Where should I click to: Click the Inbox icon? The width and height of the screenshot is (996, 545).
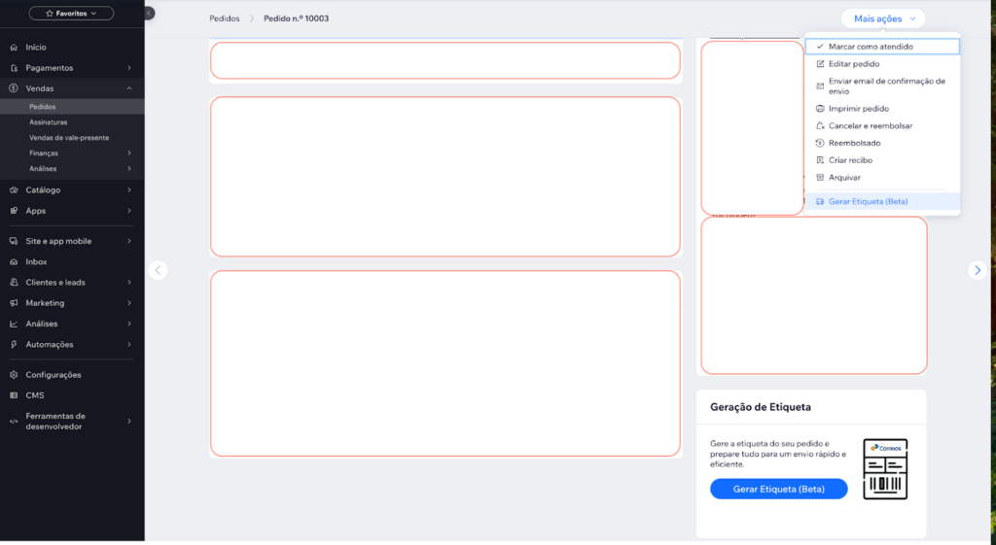tap(14, 261)
